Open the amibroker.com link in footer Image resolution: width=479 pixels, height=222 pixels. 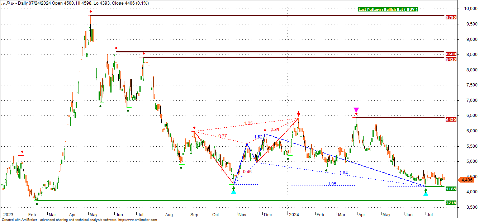138,220
